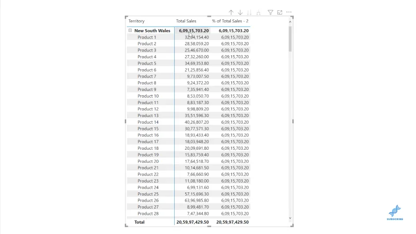Select the Product 4 row label

coord(147,57)
